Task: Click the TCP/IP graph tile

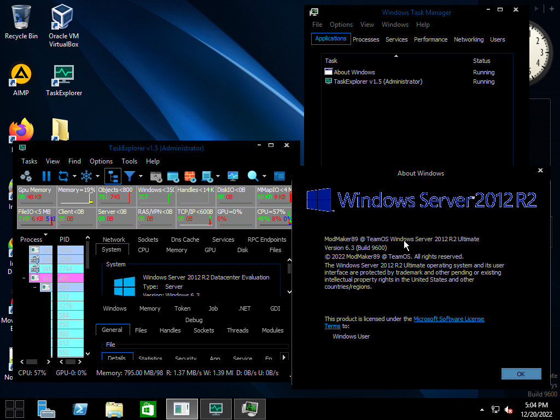Action: [196, 218]
